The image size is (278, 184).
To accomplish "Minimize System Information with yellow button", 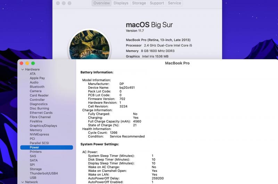I will [27, 63].
